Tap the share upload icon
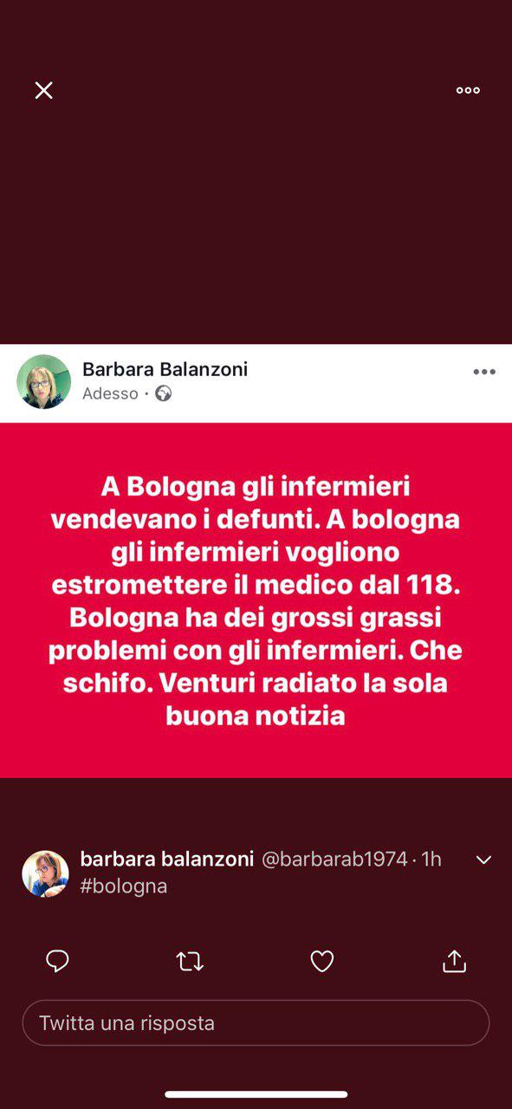This screenshot has height=1109, width=512. click(454, 961)
